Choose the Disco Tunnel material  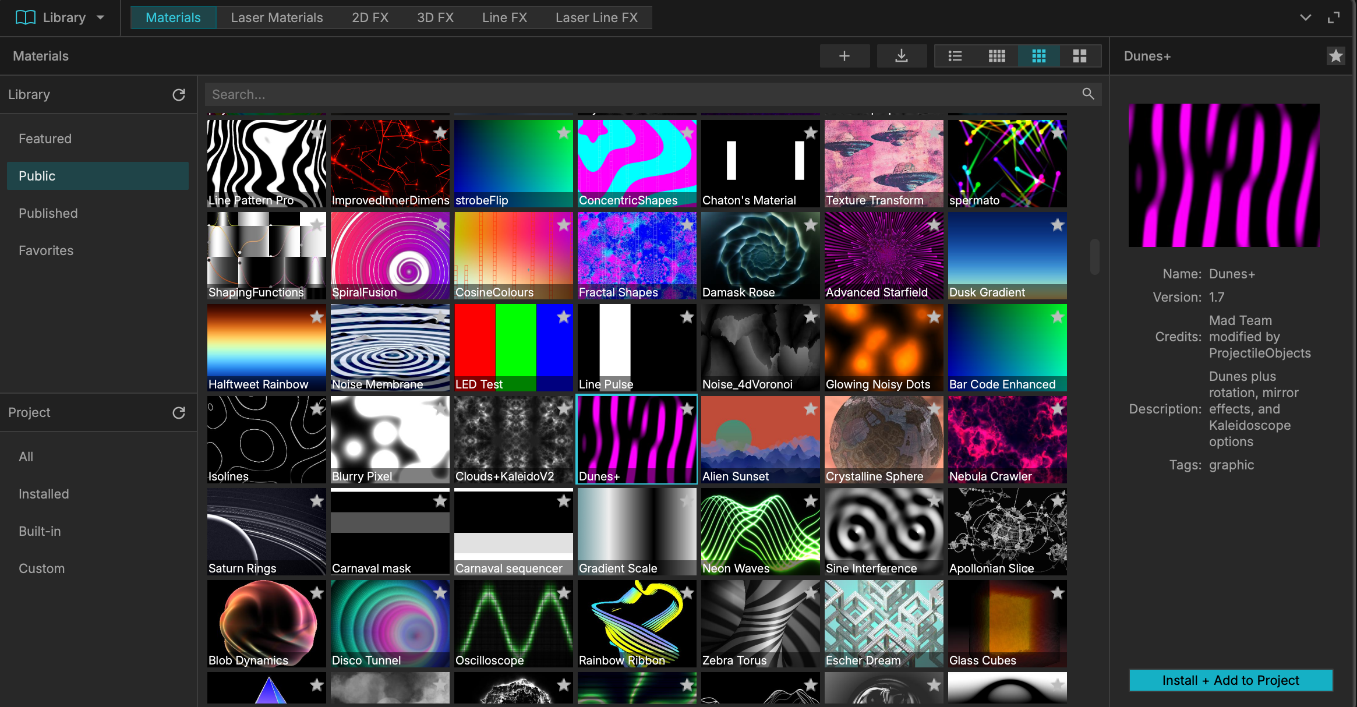tap(390, 624)
